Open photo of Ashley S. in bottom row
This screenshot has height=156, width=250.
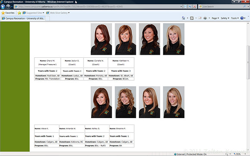[x=150, y=102]
